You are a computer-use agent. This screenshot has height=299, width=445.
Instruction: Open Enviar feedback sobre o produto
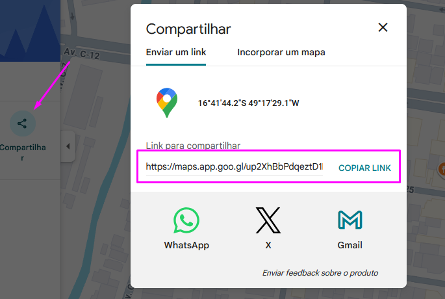point(320,273)
